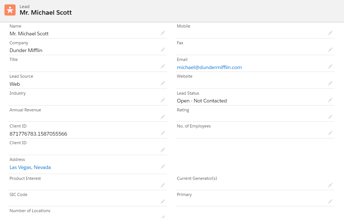The width and height of the screenshot is (344, 218).
Task: Edit Client ID 871776783.1587055566 pencil icon
Action: [x=163, y=133]
